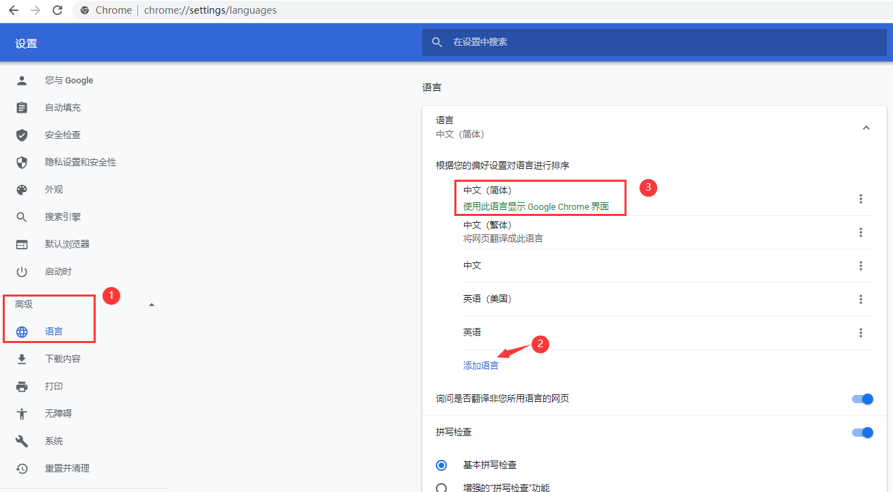
Task: Click the power icon for 启动时
Action: point(22,272)
